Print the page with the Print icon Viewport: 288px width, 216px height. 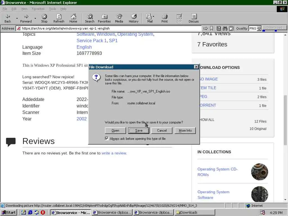(x=165, y=18)
